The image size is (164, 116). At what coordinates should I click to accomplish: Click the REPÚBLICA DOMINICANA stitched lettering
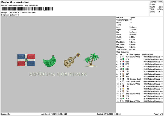click(x=58, y=74)
